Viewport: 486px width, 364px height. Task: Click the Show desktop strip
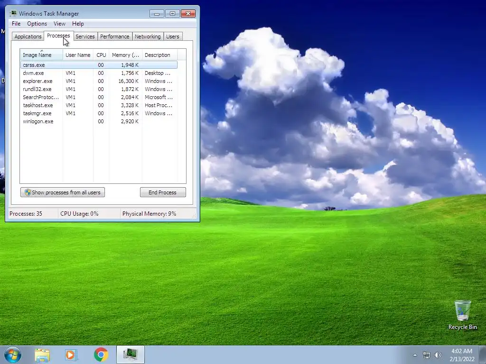point(483,355)
